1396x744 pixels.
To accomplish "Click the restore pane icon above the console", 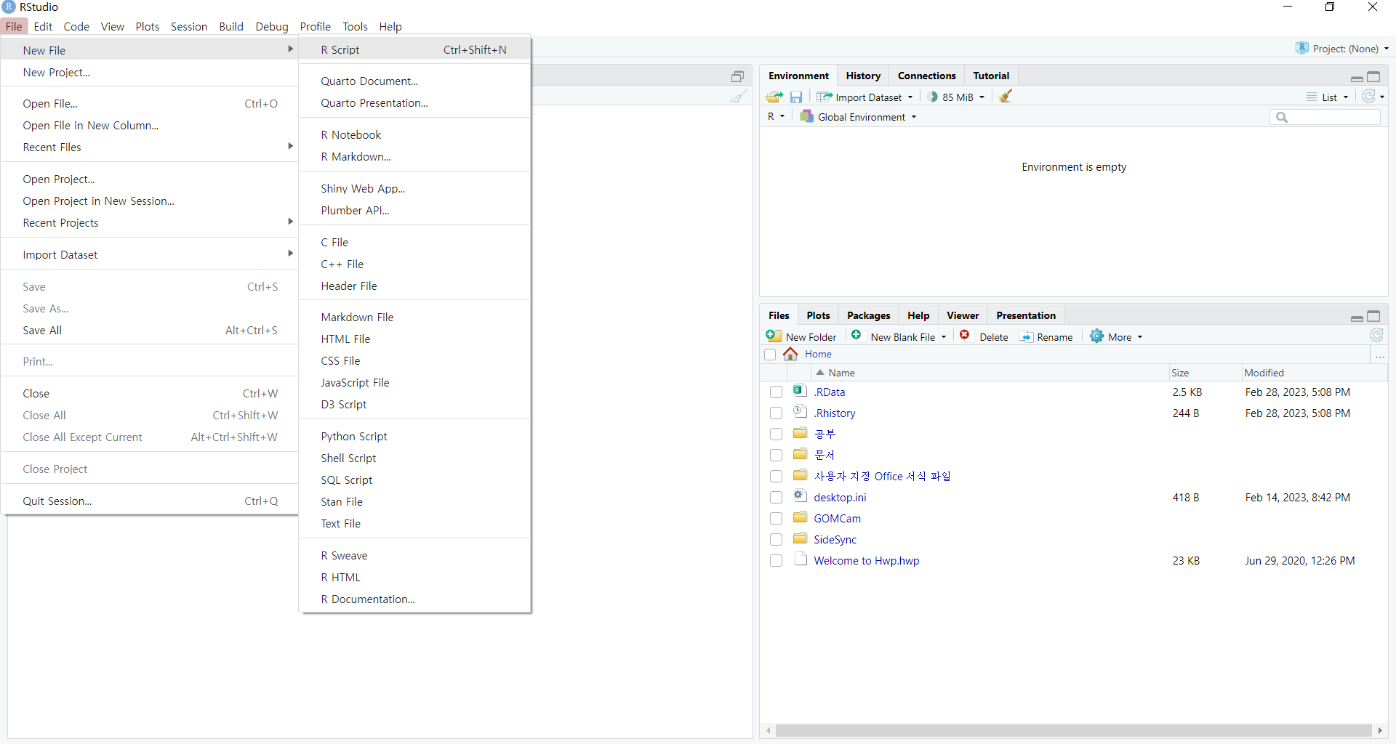I will click(737, 76).
